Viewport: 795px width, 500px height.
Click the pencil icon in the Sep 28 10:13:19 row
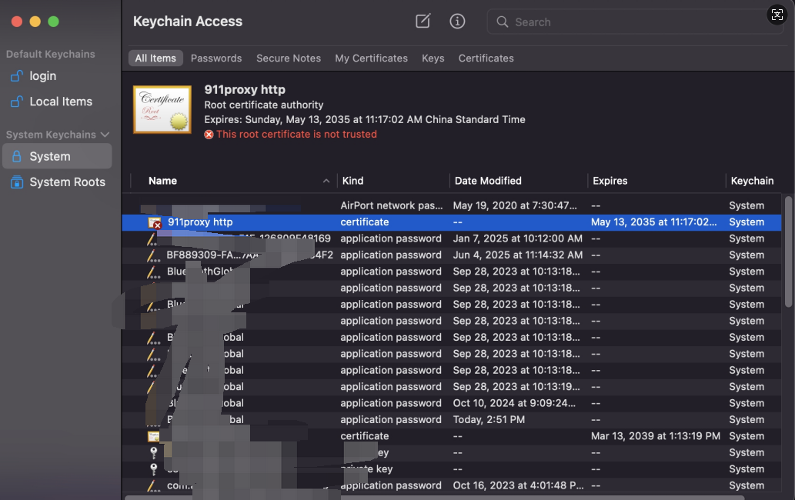pyautogui.click(x=152, y=387)
